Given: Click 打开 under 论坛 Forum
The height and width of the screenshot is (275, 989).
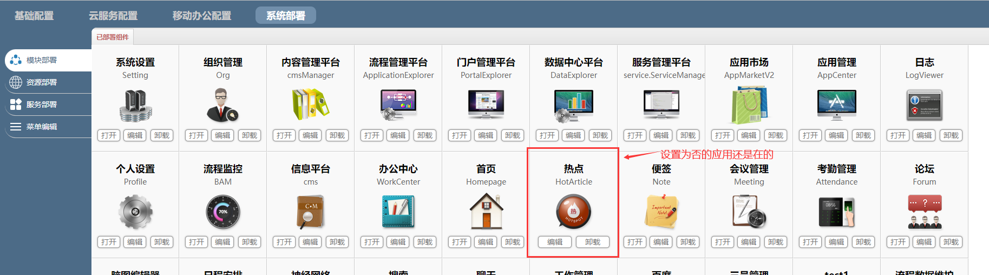Looking at the screenshot, I should tap(898, 242).
